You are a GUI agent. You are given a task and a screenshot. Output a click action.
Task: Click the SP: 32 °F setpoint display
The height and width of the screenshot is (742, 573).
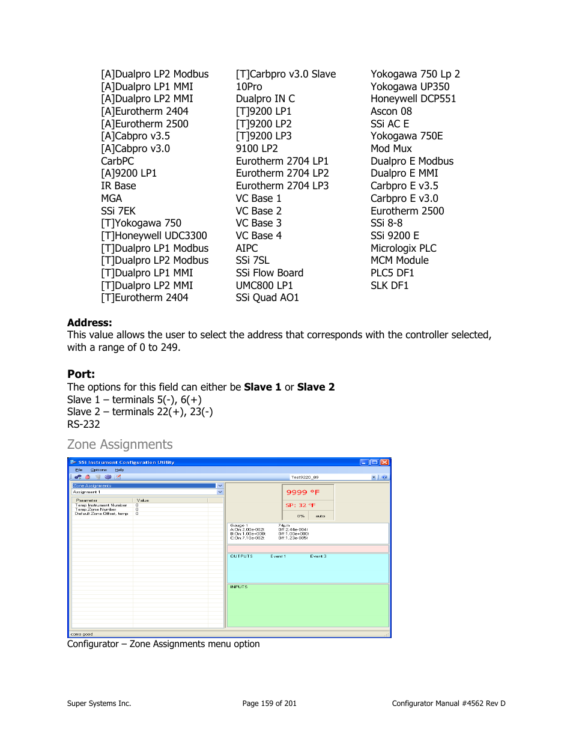click(x=300, y=505)
